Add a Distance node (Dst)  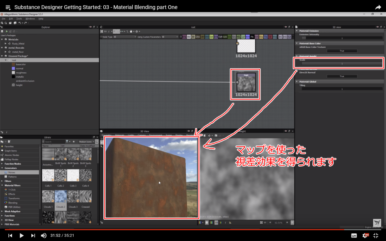click(x=211, y=37)
